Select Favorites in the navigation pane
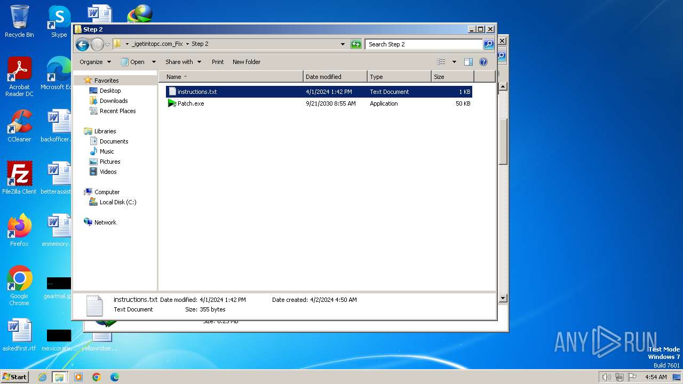The image size is (683, 384). point(106,81)
